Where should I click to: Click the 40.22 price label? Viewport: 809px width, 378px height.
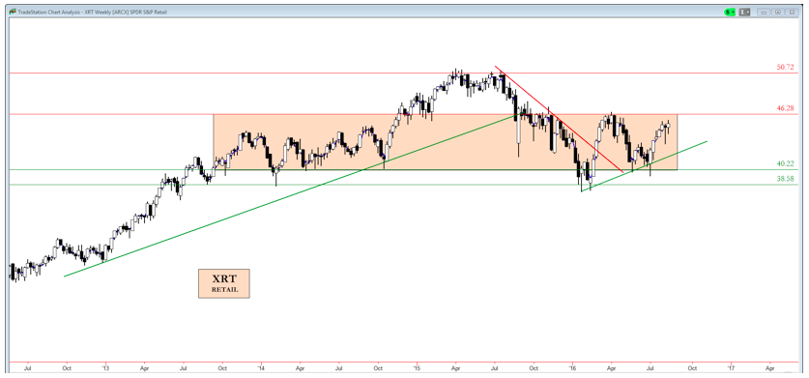pyautogui.click(x=785, y=163)
